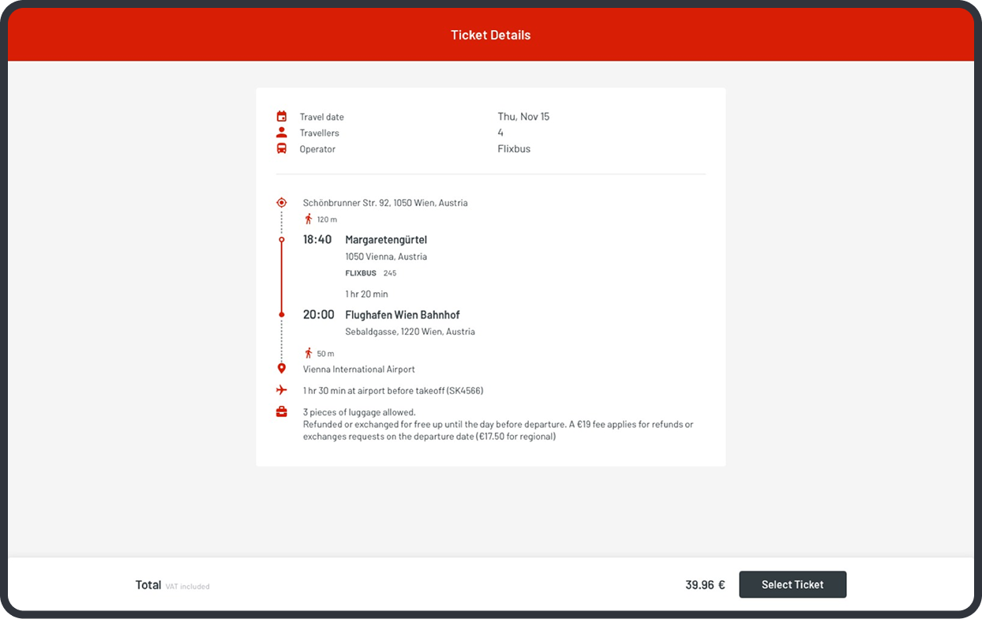Click the 20:00 arrival time
The height and width of the screenshot is (619, 982).
click(x=318, y=314)
